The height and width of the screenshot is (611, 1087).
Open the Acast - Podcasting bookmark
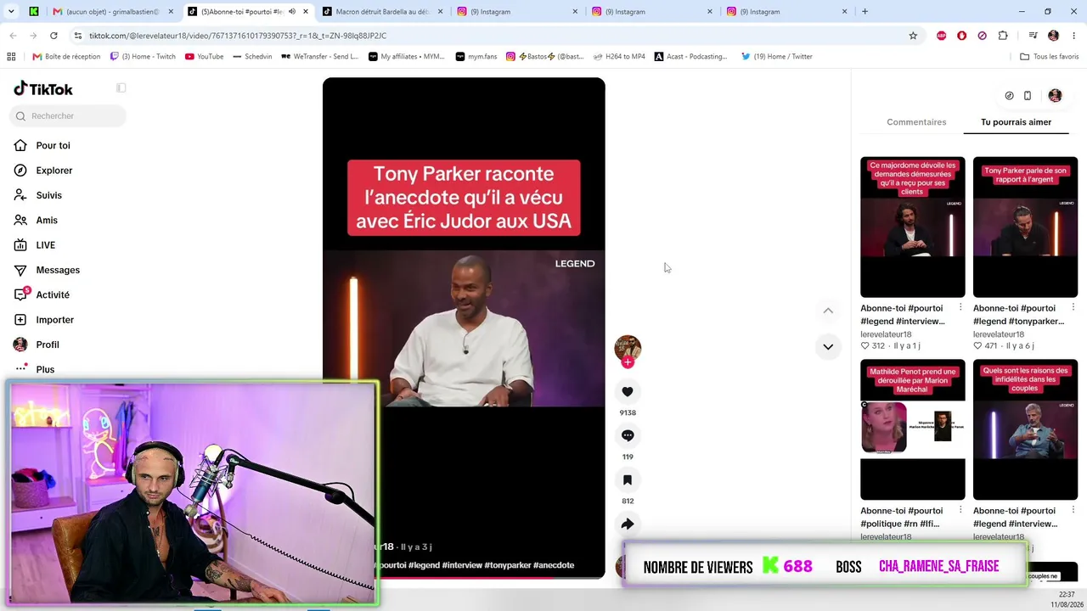(690, 57)
